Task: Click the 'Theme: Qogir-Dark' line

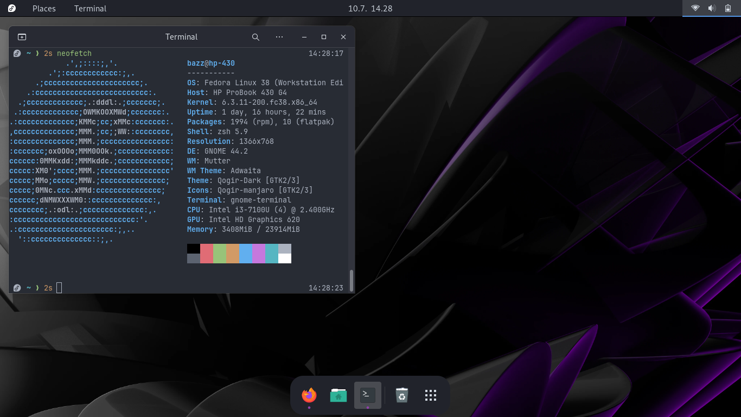Action: [x=244, y=181]
